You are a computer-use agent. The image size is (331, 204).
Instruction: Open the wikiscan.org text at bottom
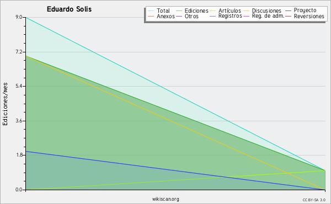[x=165, y=199]
